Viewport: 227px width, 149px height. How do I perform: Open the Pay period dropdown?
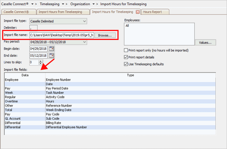pyautogui.click(x=84, y=42)
